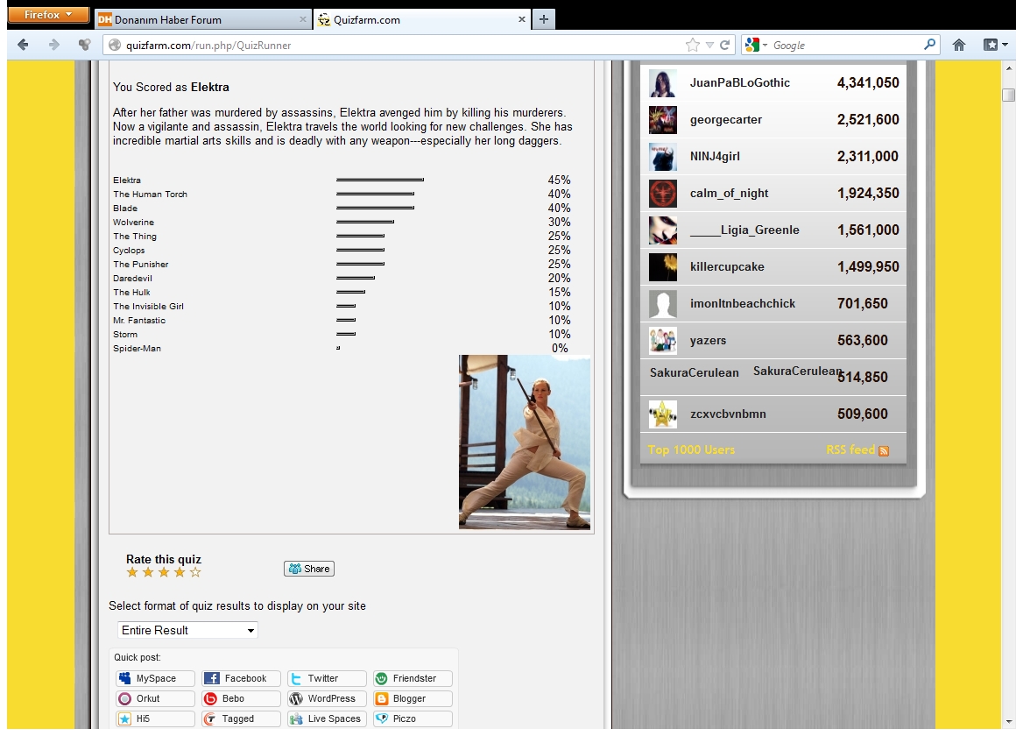
Task: Click the Elektra 45% score bar
Action: coord(380,180)
